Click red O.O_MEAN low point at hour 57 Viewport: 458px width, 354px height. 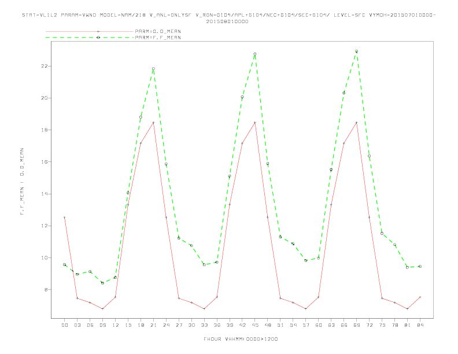pyautogui.click(x=306, y=309)
